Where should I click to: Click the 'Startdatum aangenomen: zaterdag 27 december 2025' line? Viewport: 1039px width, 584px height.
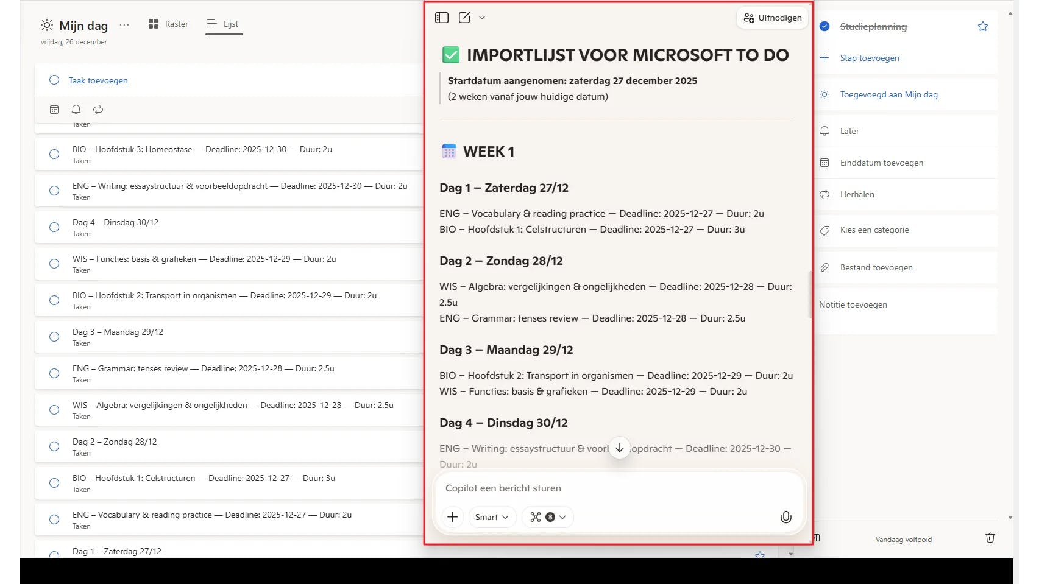[x=572, y=80]
